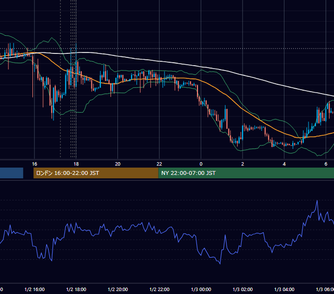The height and width of the screenshot is (294, 334).
Task: Click the 1/3 00:00 date label
Action: (x=201, y=289)
